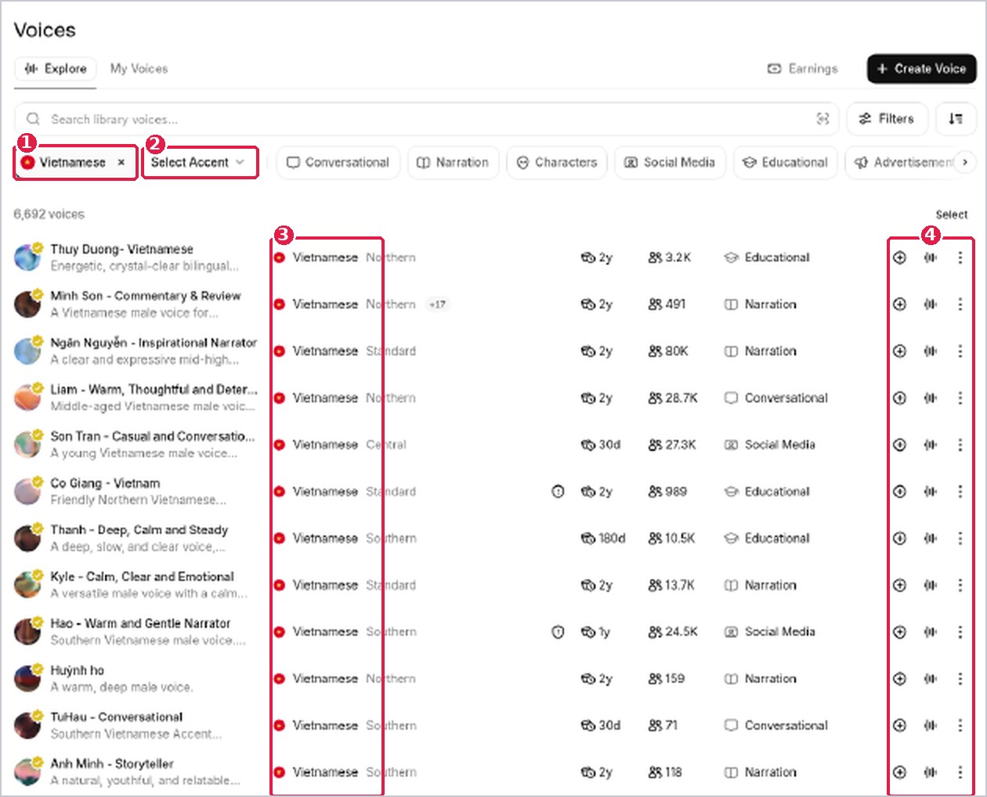Image resolution: width=987 pixels, height=797 pixels.
Task: Click waveform icon in Hao's row
Action: point(930,632)
